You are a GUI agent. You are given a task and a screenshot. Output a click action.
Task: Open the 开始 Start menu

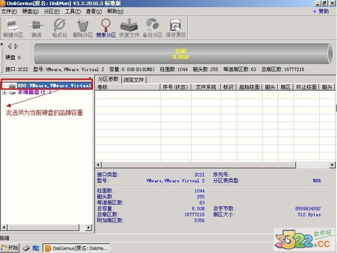(x=9, y=248)
